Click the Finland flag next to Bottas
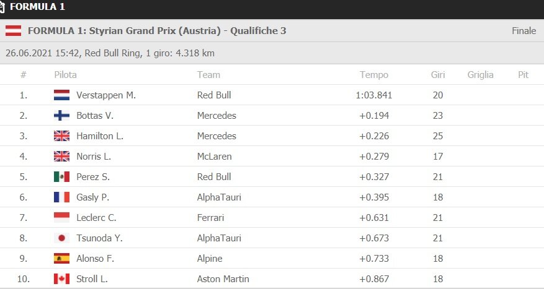544x289 pixels. (61, 116)
